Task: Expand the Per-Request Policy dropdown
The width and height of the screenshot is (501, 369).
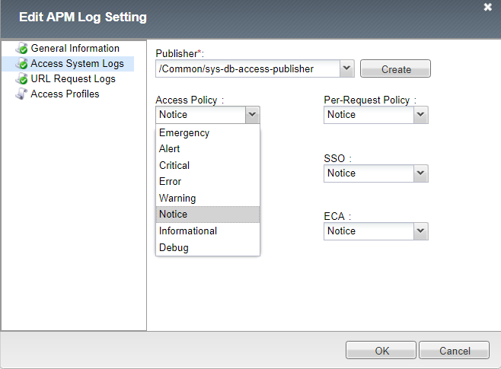Action: click(x=420, y=114)
